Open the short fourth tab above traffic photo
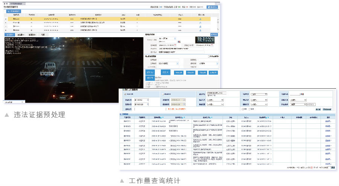339x186 pixels. [43, 35]
